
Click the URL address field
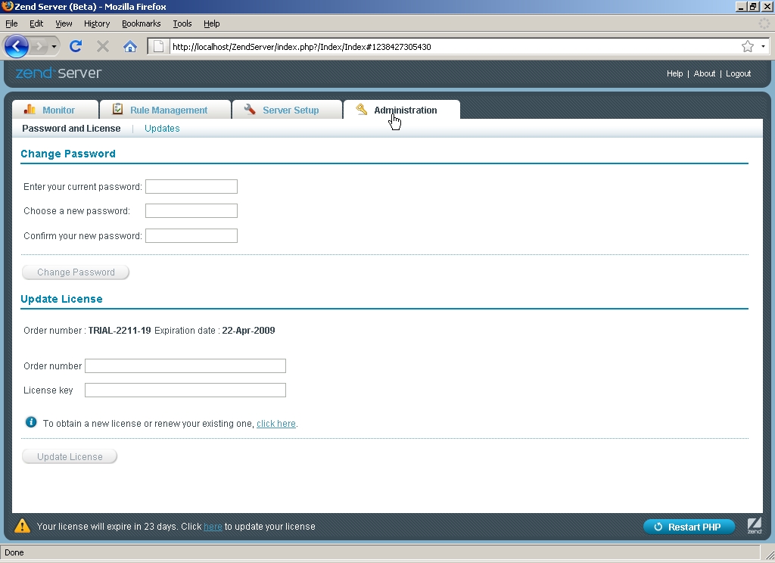454,46
